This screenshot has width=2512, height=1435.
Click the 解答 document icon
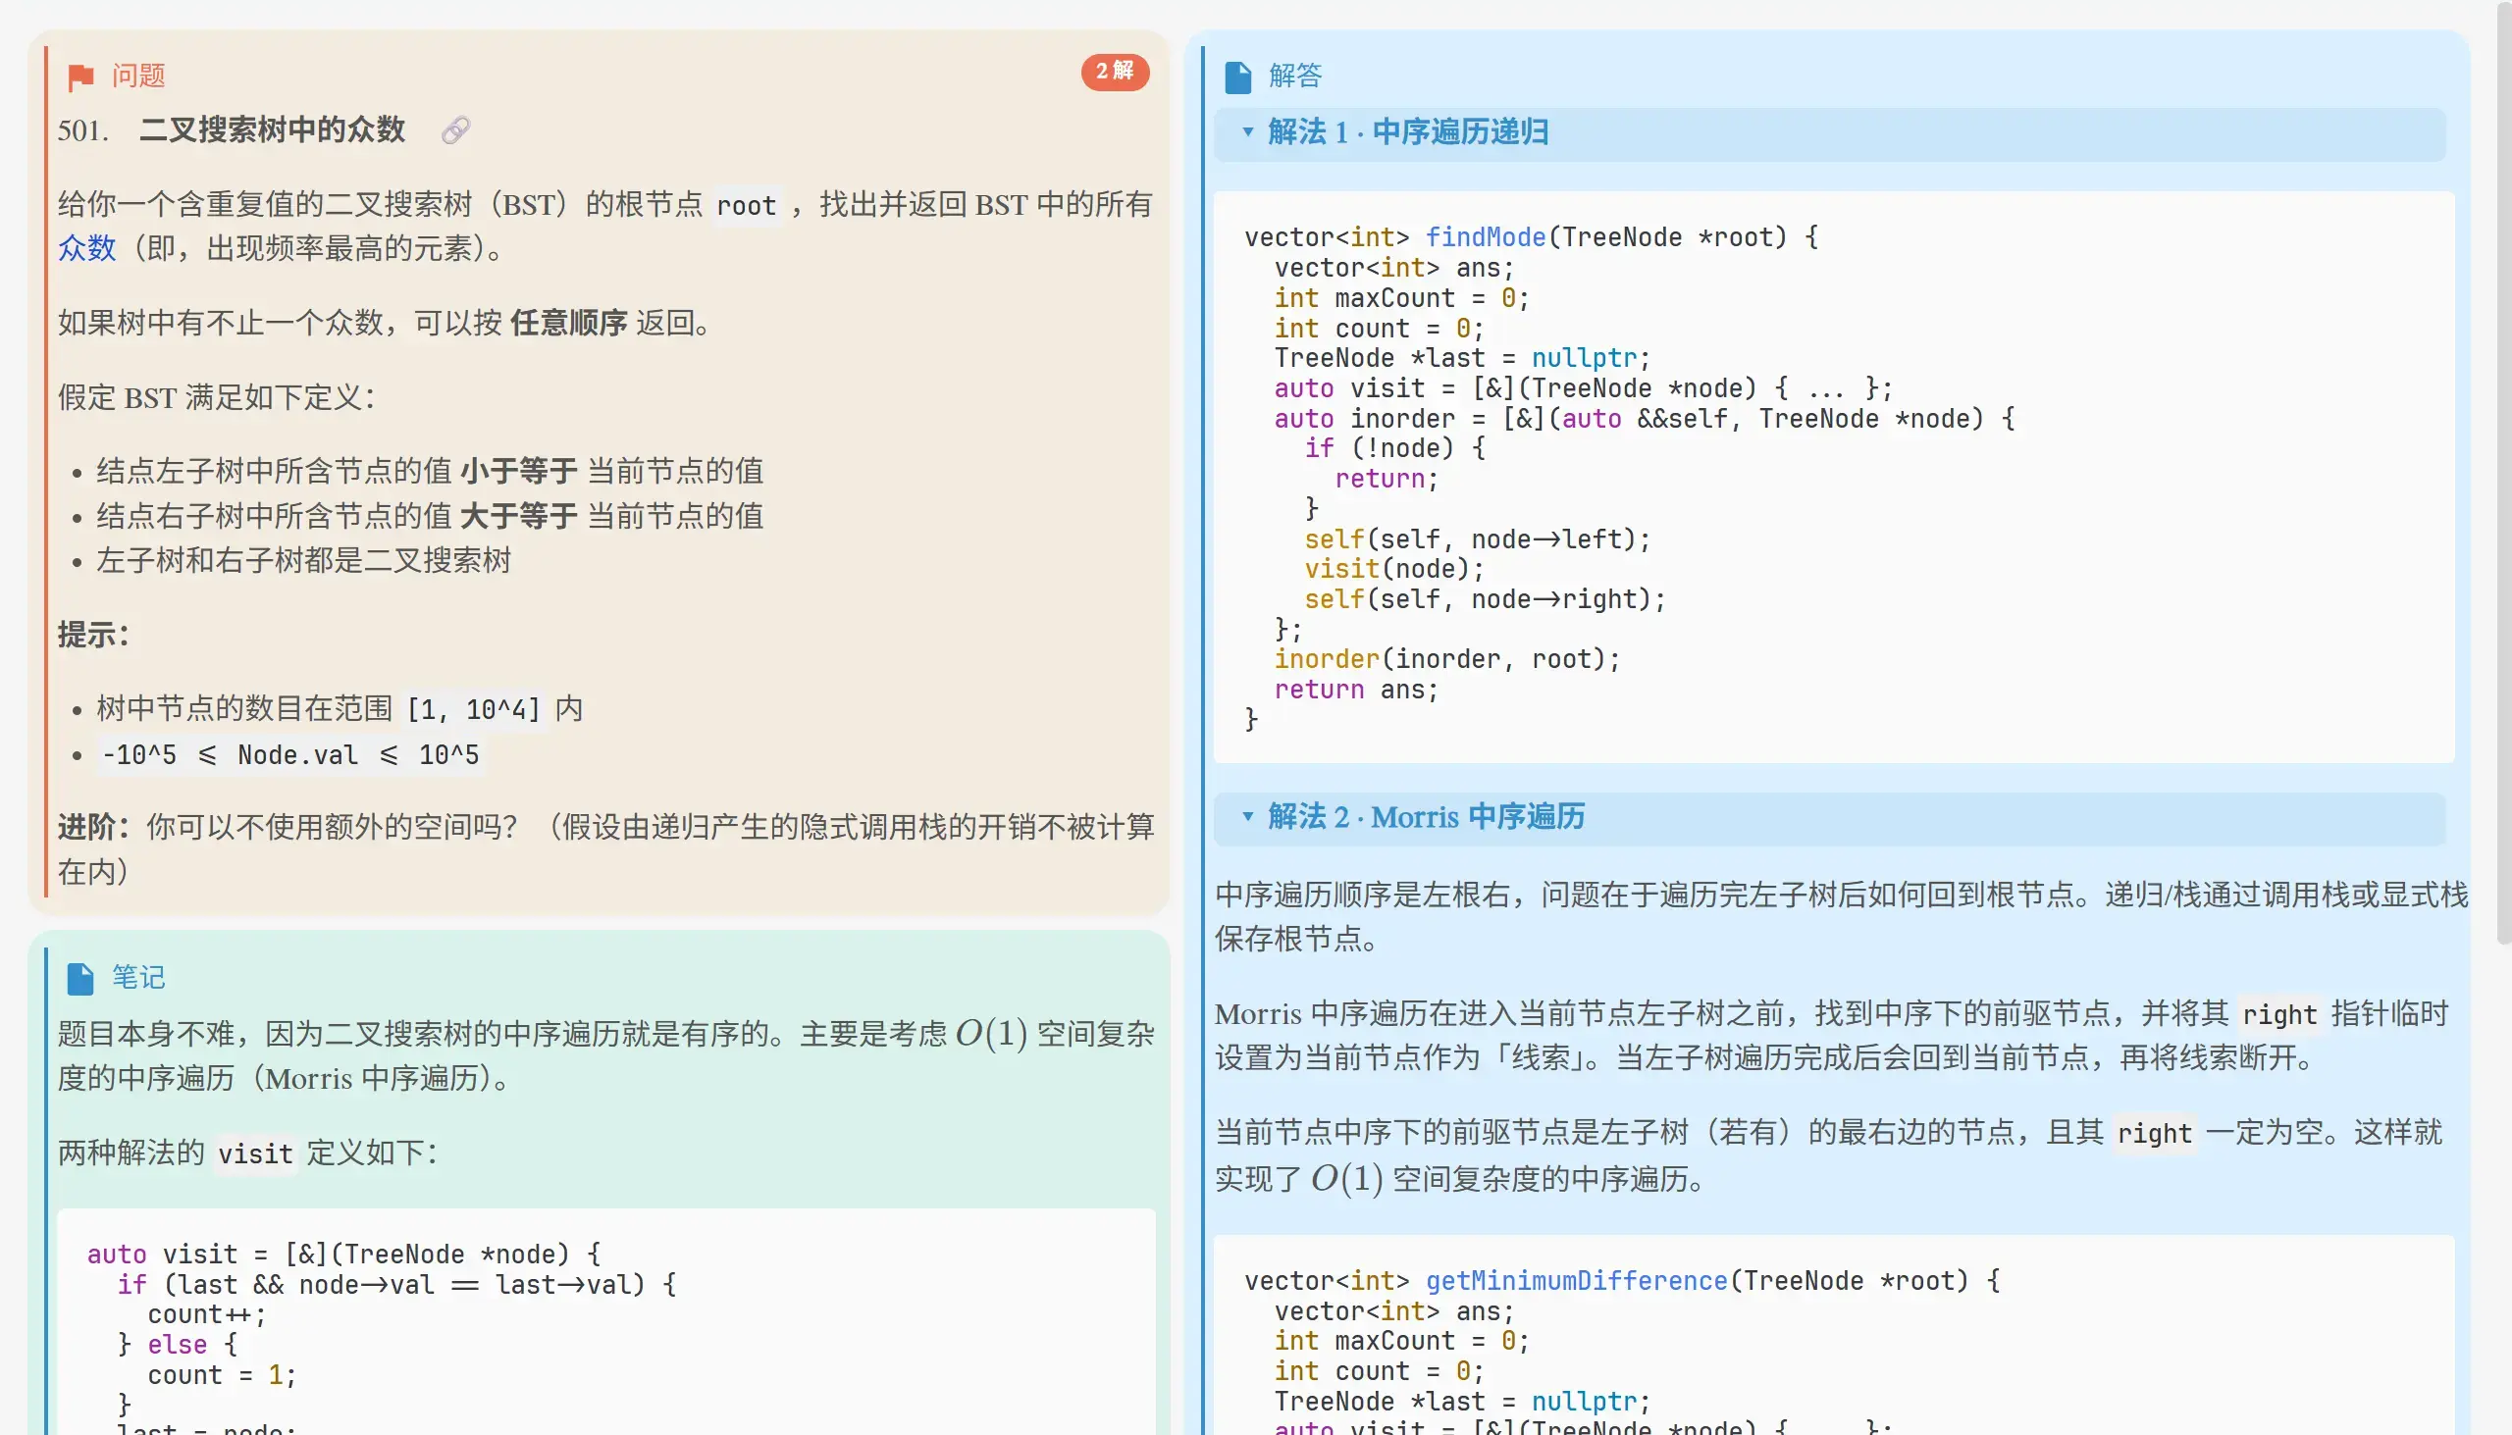tap(1238, 77)
